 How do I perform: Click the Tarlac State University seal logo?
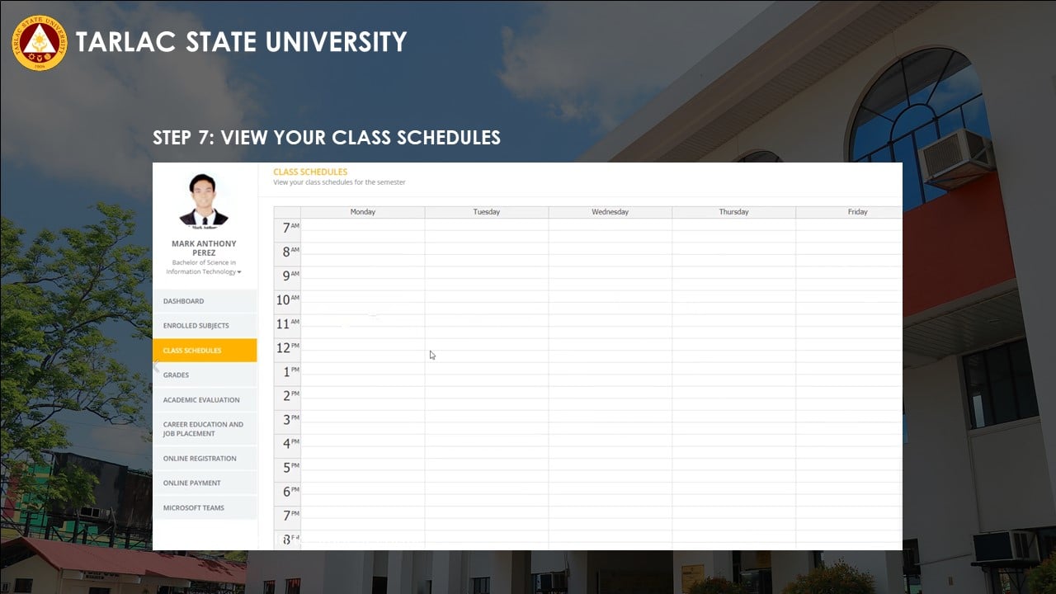pyautogui.click(x=40, y=42)
